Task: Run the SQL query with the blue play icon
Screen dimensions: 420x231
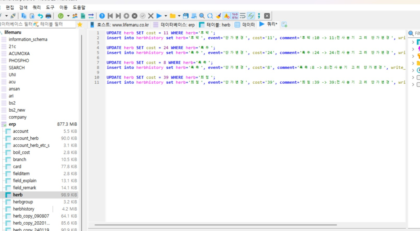Action: pyautogui.click(x=159, y=16)
